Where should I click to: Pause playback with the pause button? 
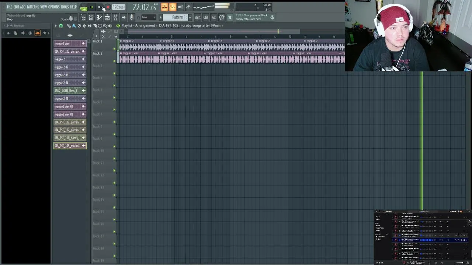[x=91, y=7]
